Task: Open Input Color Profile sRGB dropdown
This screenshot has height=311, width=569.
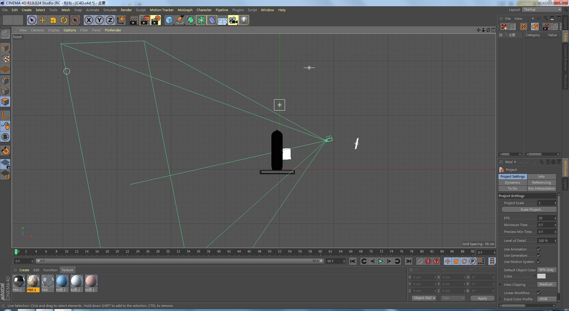Action: pos(547,299)
